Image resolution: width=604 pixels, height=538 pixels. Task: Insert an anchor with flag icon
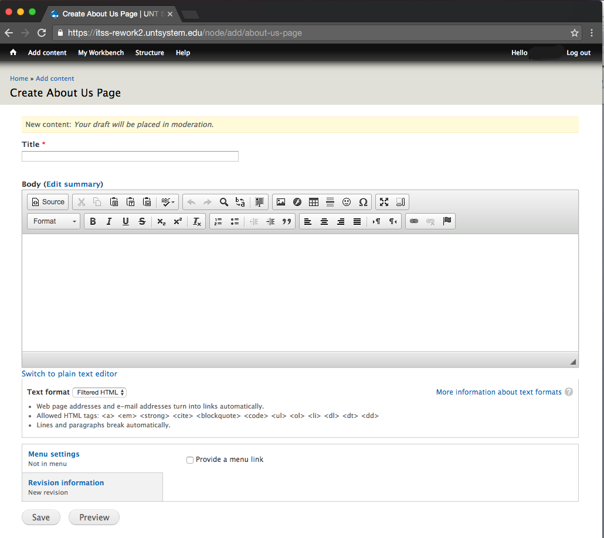tap(447, 221)
